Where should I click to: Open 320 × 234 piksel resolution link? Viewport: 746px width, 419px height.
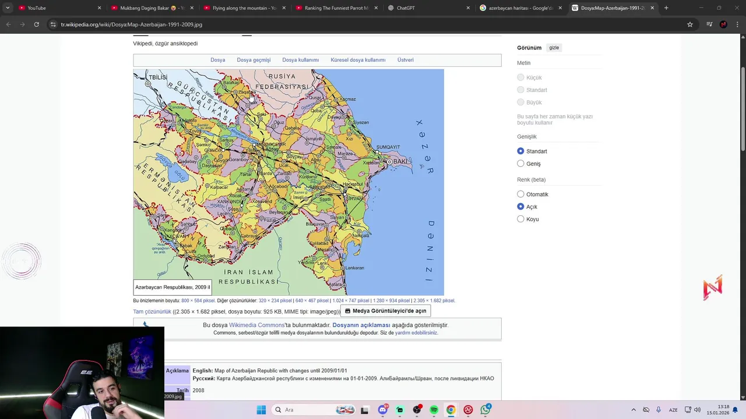[x=275, y=301]
